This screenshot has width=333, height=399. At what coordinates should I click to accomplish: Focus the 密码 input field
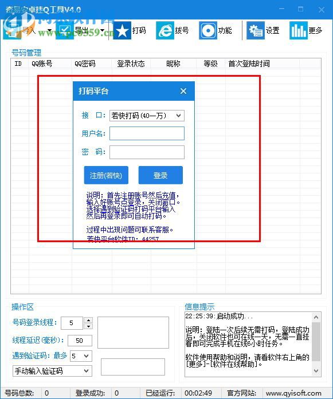click(147, 152)
